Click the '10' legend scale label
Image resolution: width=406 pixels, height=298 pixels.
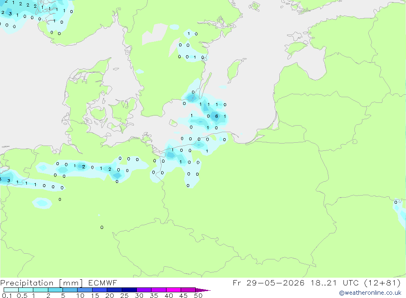coord(80,296)
